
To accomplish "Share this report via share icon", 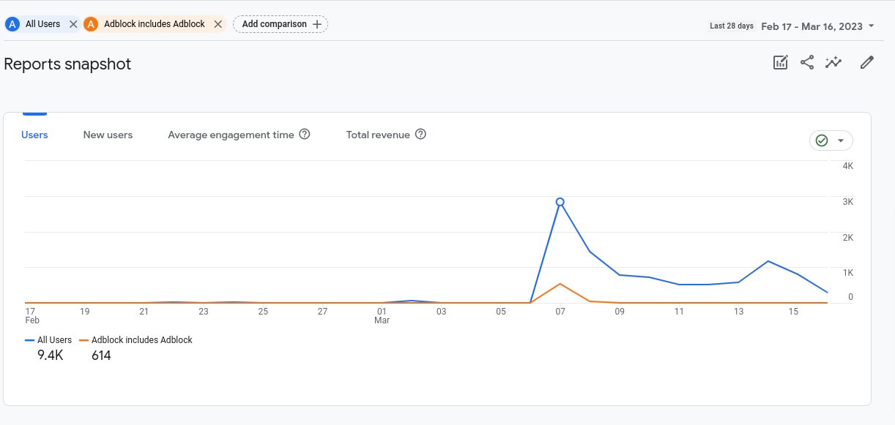I will click(x=806, y=63).
